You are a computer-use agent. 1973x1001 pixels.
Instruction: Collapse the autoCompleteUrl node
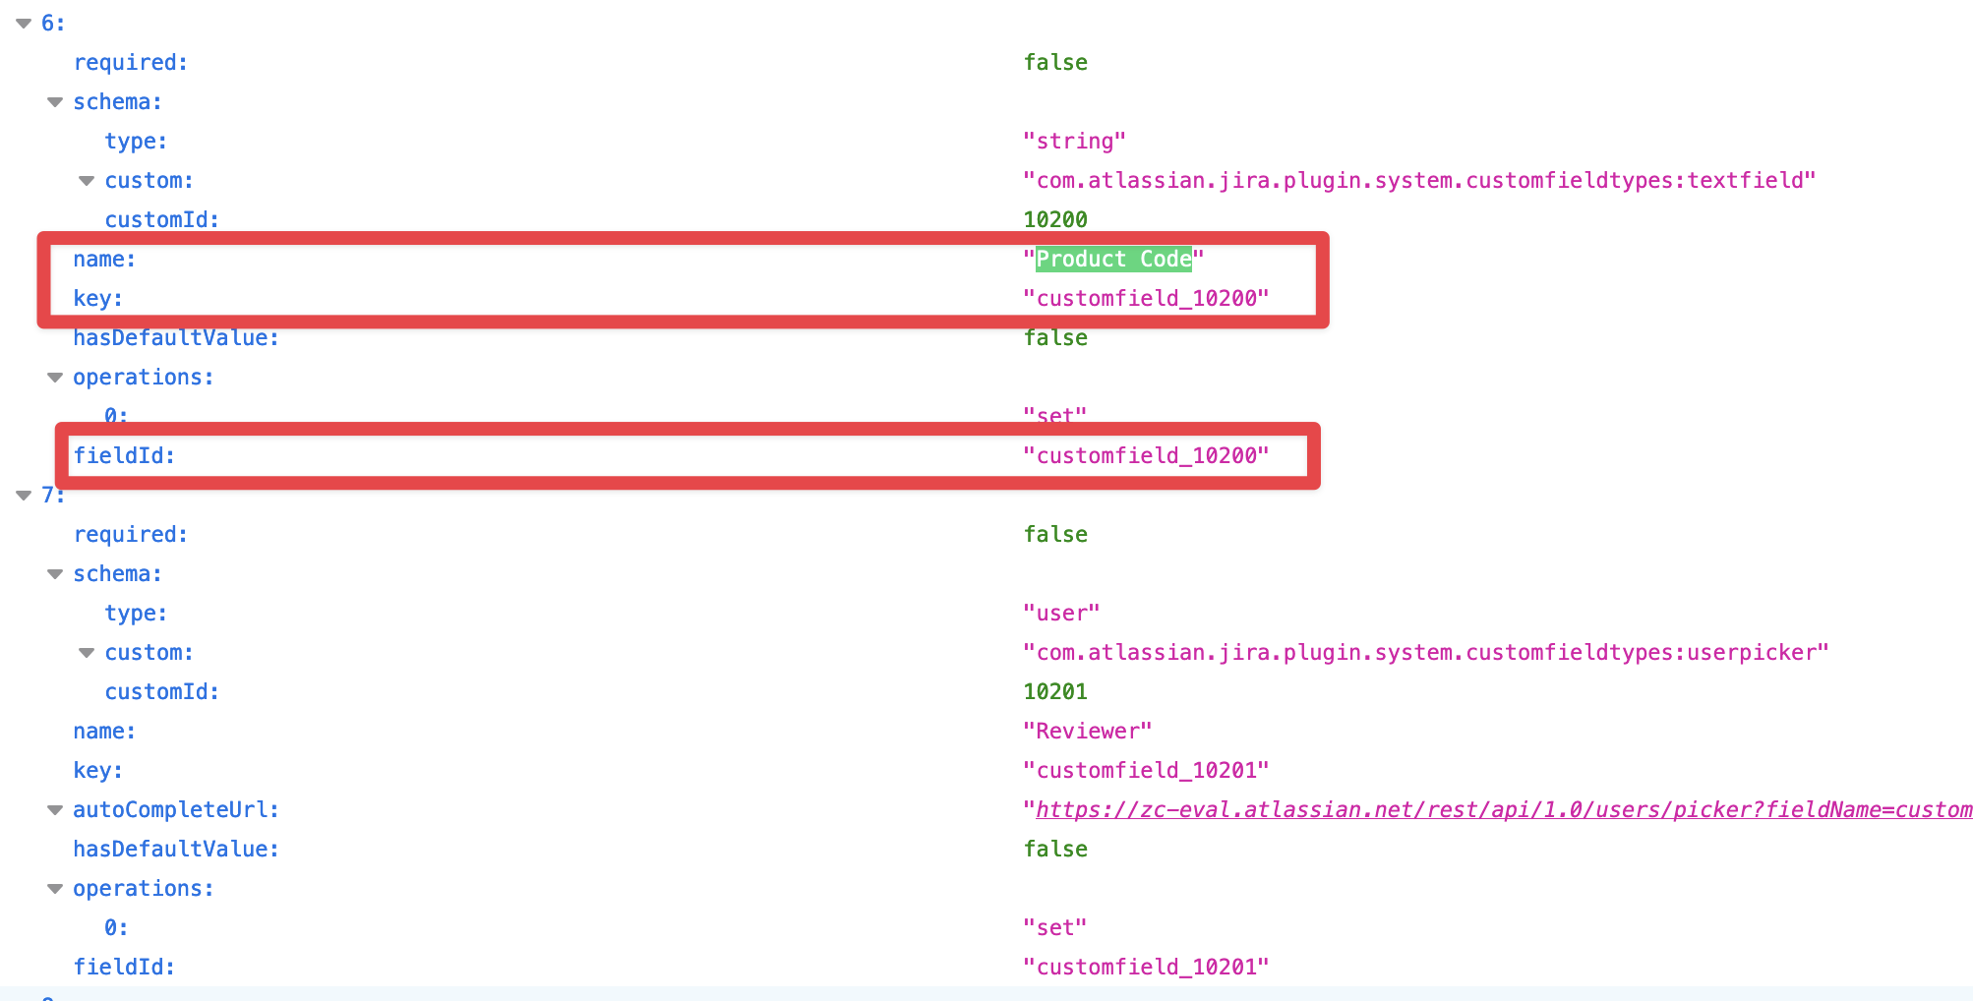coord(55,810)
